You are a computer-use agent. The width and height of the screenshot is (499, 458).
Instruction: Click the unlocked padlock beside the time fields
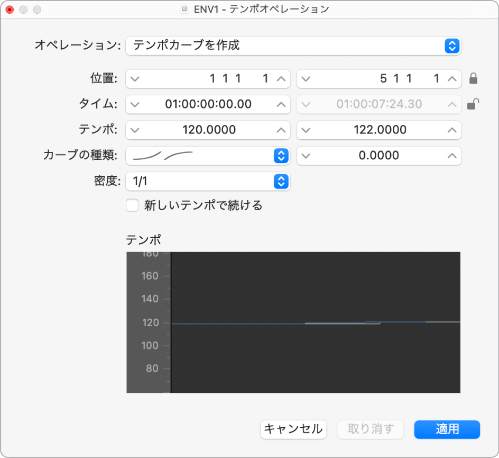[x=474, y=104]
